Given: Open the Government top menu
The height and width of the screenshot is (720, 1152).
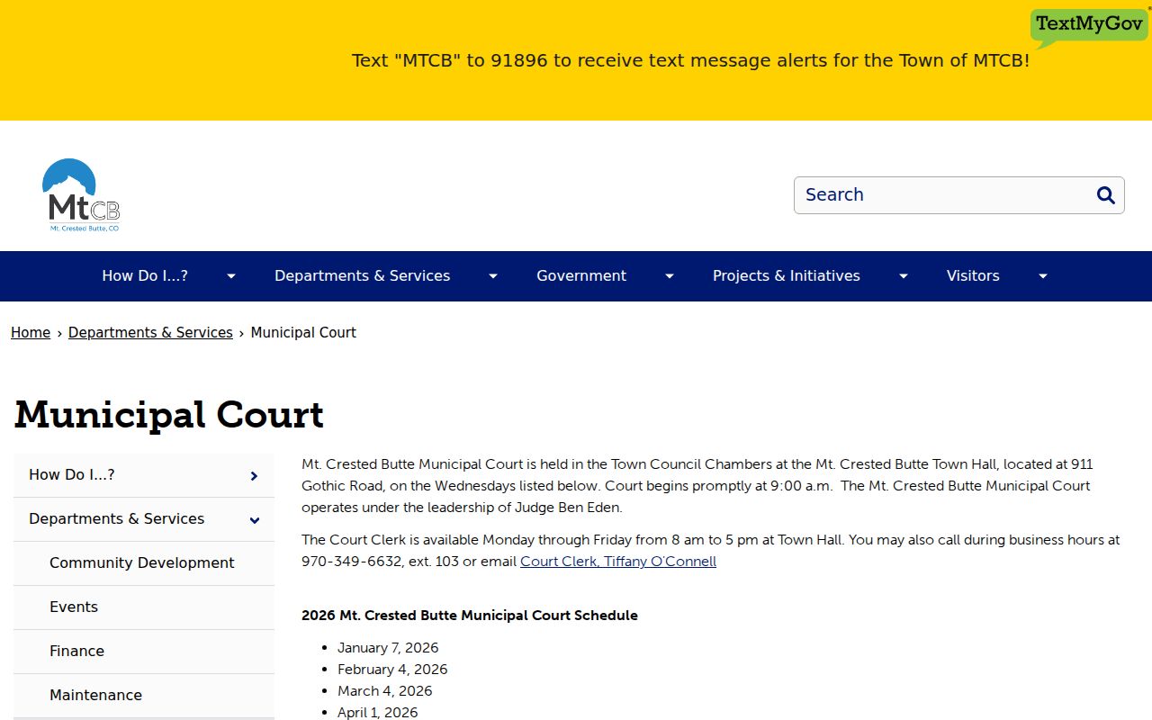Looking at the screenshot, I should coord(581,276).
